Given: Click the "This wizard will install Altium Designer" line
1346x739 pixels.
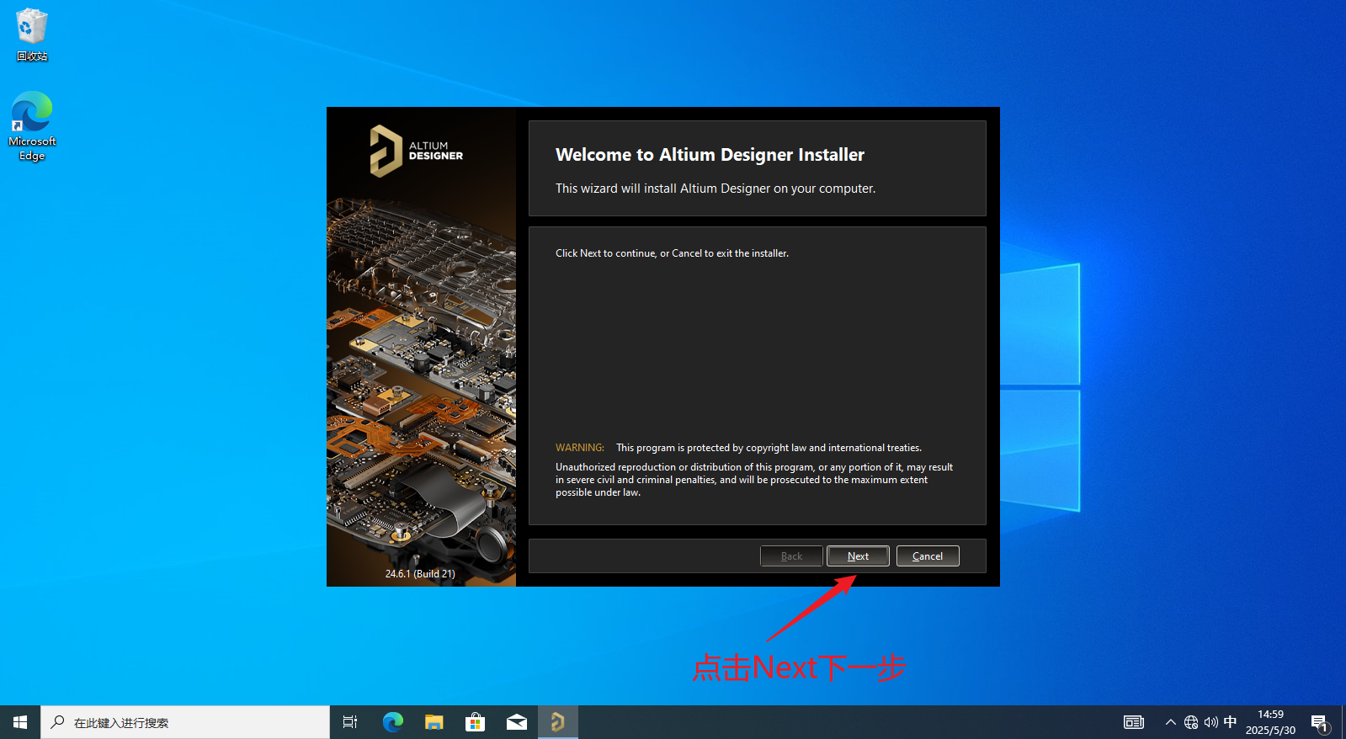Looking at the screenshot, I should pos(716,189).
